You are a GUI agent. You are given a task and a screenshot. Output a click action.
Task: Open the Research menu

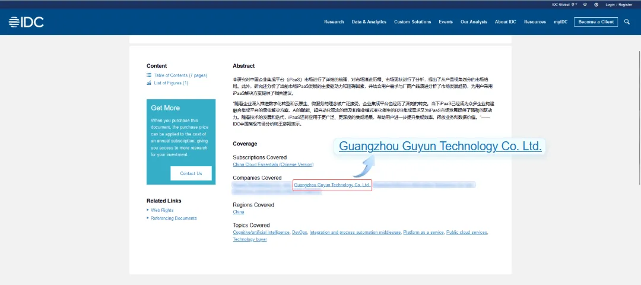click(334, 22)
